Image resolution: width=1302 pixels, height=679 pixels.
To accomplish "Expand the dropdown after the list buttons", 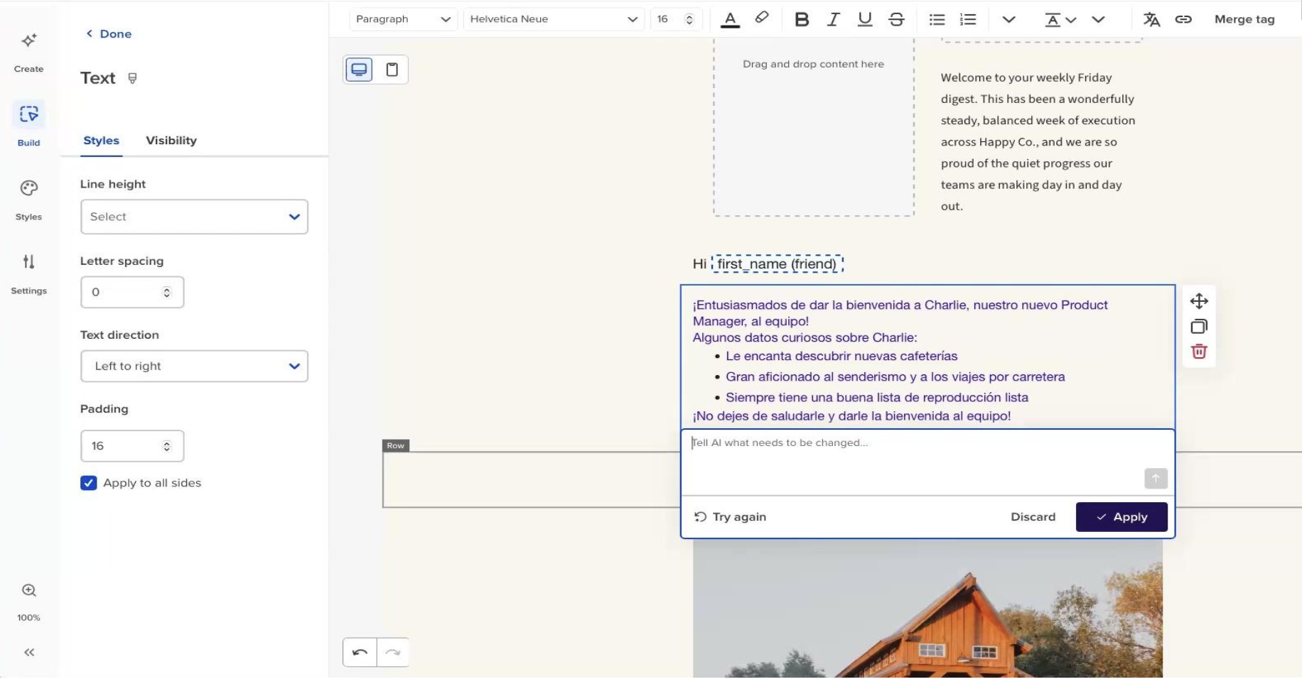I will point(1008,19).
